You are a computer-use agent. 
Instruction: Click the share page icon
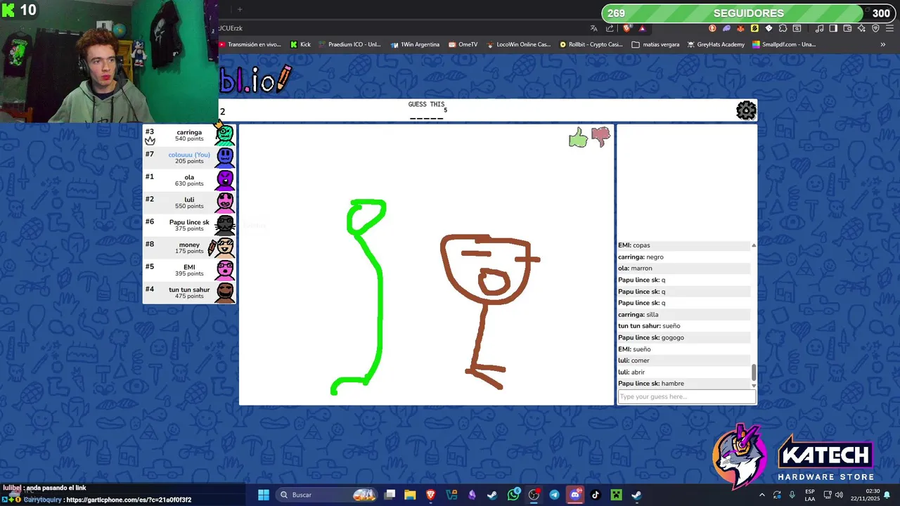[610, 28]
